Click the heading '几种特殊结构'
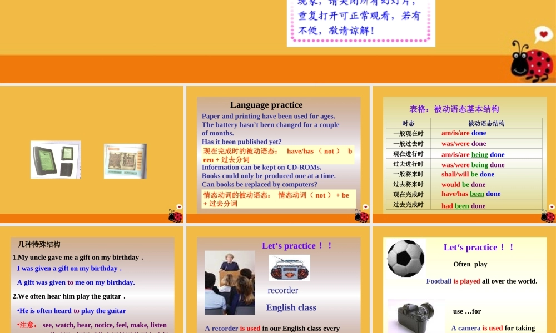Viewport: 556px width, 333px height. point(39,244)
